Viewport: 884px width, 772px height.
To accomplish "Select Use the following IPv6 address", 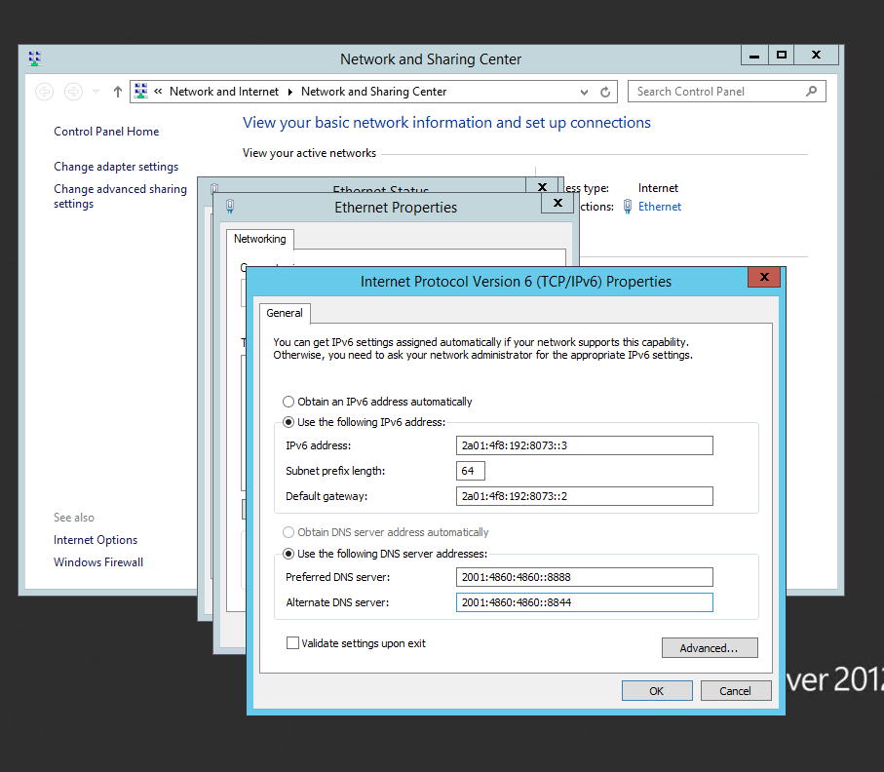I will tap(365, 422).
